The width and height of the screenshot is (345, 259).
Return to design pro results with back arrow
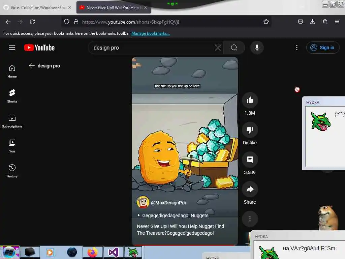point(32,66)
